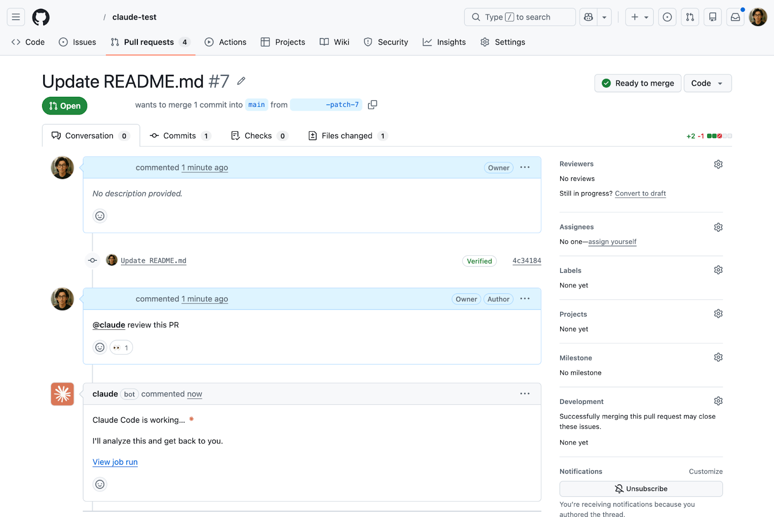Open the kebab menu on the first comment
Screen dimensions: 774x517
tap(524, 167)
